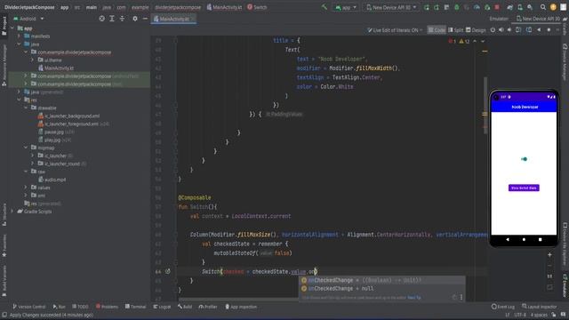The height and width of the screenshot is (320, 569).
Task: Click the Profile app gauge icon
Action: pyautogui.click(x=477, y=7)
